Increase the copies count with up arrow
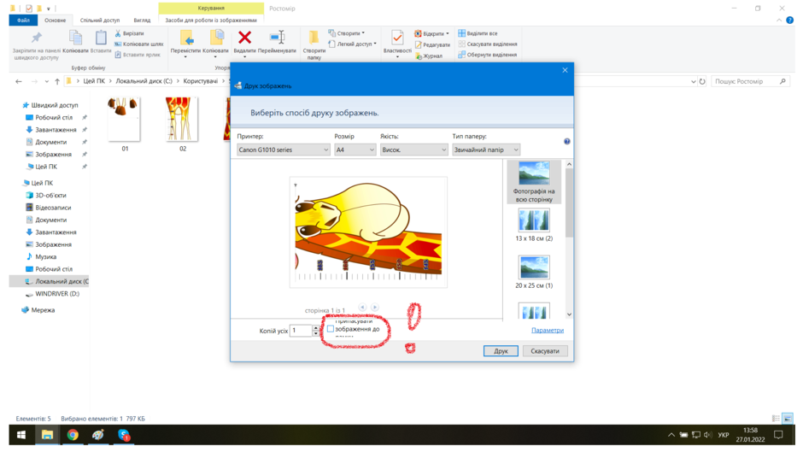Viewport: 803px width, 452px height. tap(315, 328)
